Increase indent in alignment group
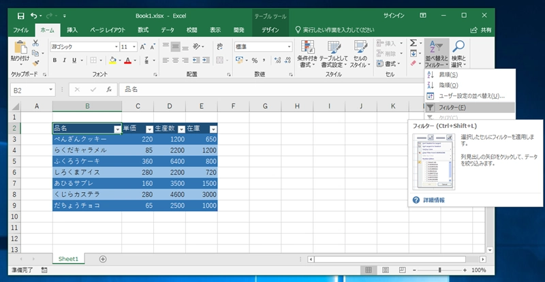The width and height of the screenshot is (545, 282). [x=206, y=60]
